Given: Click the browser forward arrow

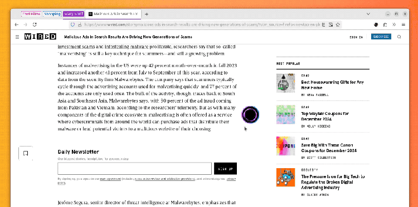Looking at the screenshot, I should click(x=25, y=24).
